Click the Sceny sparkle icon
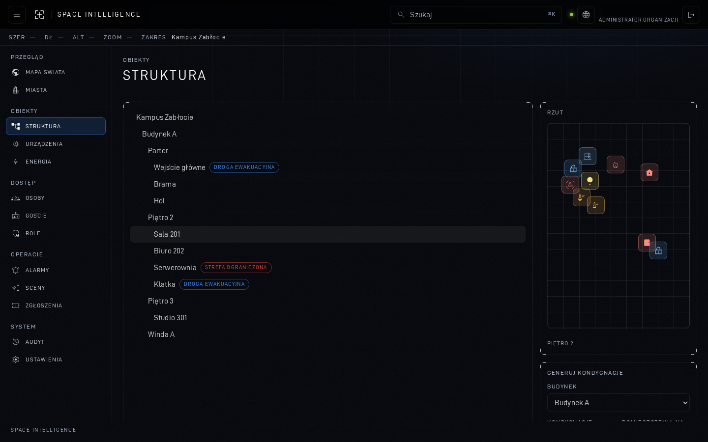Viewport: 708px width, 442px height. coord(16,288)
